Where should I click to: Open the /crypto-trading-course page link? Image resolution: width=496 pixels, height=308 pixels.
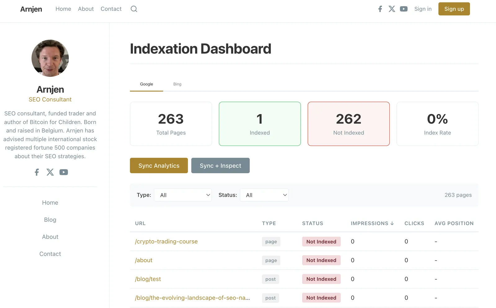[166, 242]
